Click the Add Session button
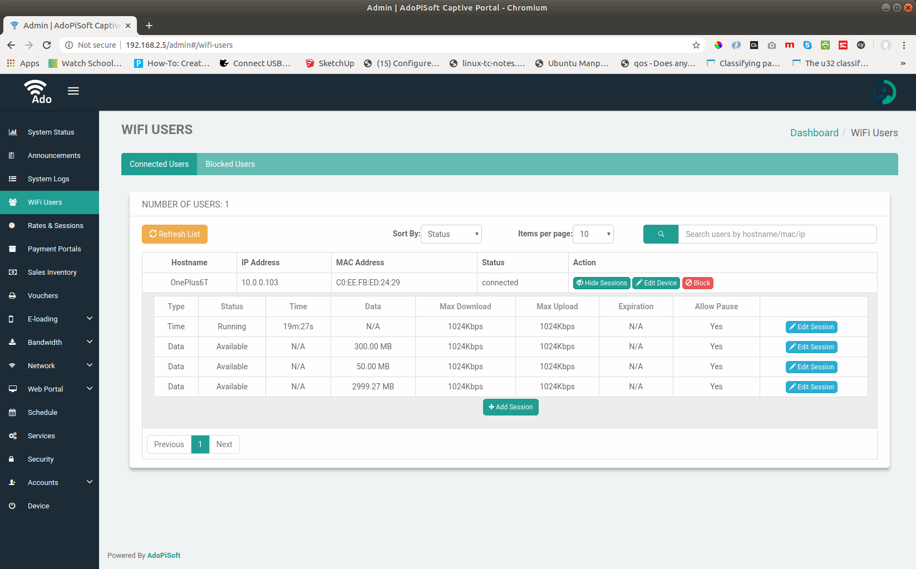 click(x=510, y=407)
